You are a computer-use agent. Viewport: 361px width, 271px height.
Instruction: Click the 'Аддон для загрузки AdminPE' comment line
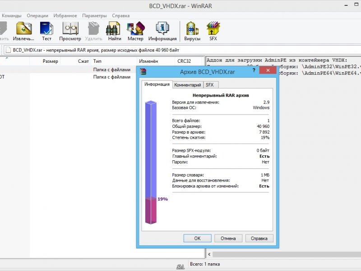pyautogui.click(x=277, y=60)
